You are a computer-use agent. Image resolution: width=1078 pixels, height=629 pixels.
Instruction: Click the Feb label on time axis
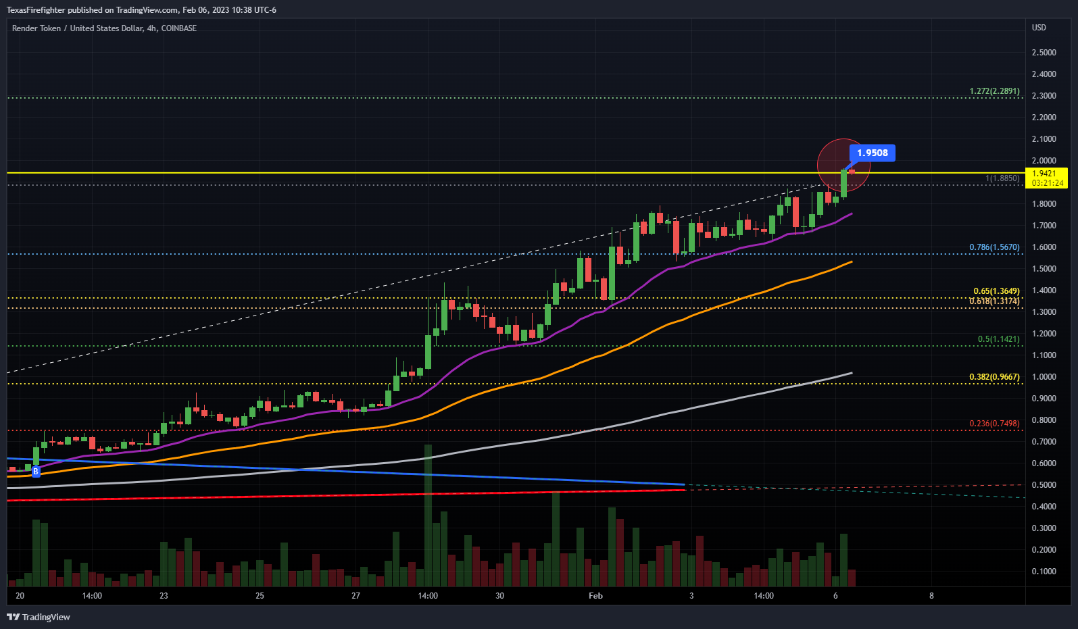click(x=595, y=596)
